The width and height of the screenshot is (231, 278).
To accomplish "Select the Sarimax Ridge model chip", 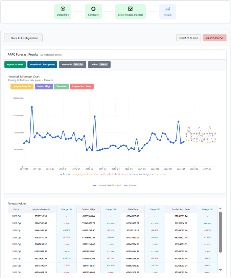I will coord(44,86).
